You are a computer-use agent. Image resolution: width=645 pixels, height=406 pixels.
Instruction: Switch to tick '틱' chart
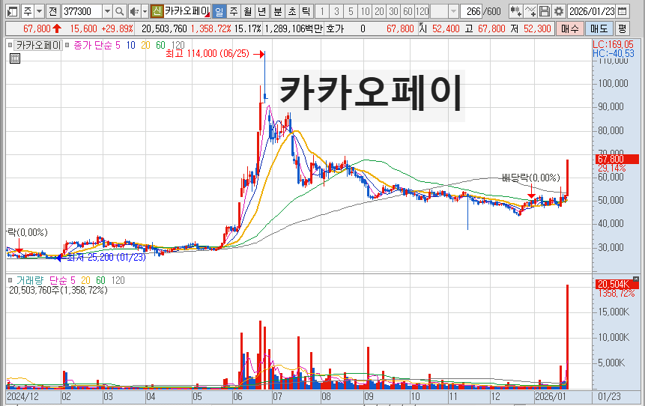click(x=306, y=11)
